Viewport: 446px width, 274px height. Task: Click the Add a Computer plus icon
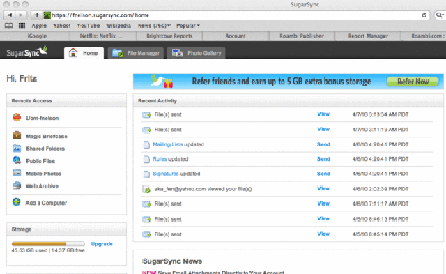(x=17, y=202)
